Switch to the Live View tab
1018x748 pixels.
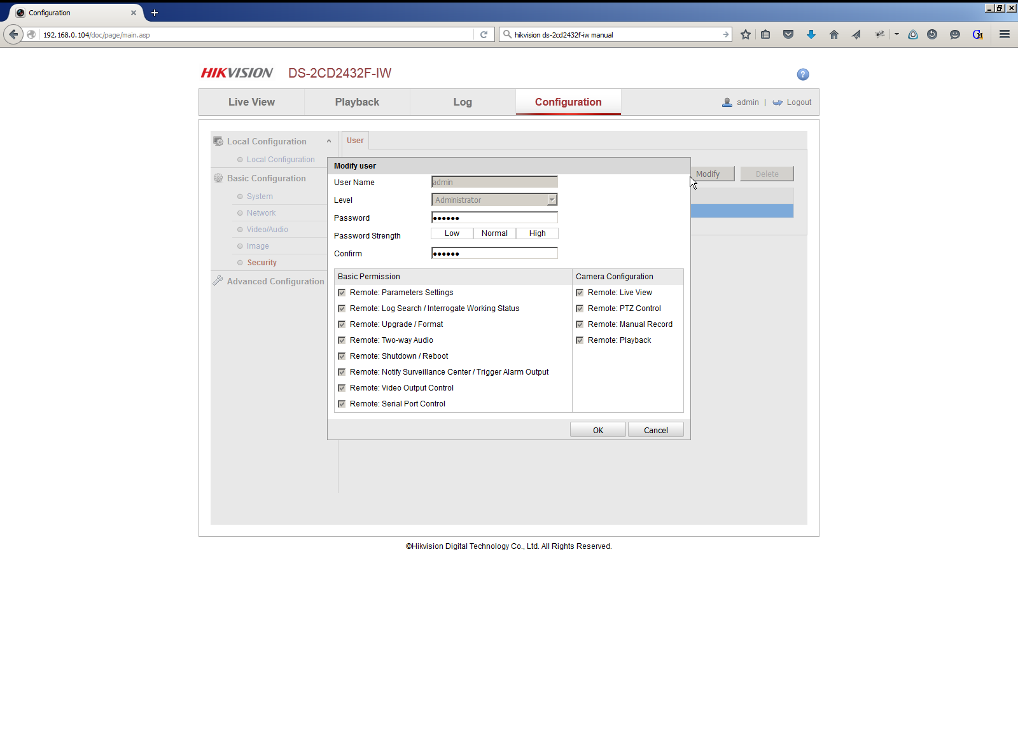pyautogui.click(x=252, y=102)
